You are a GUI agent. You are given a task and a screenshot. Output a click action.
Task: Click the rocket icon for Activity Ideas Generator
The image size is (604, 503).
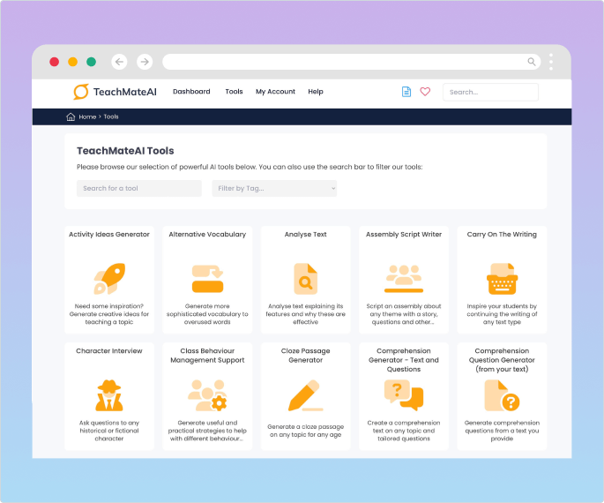109,278
